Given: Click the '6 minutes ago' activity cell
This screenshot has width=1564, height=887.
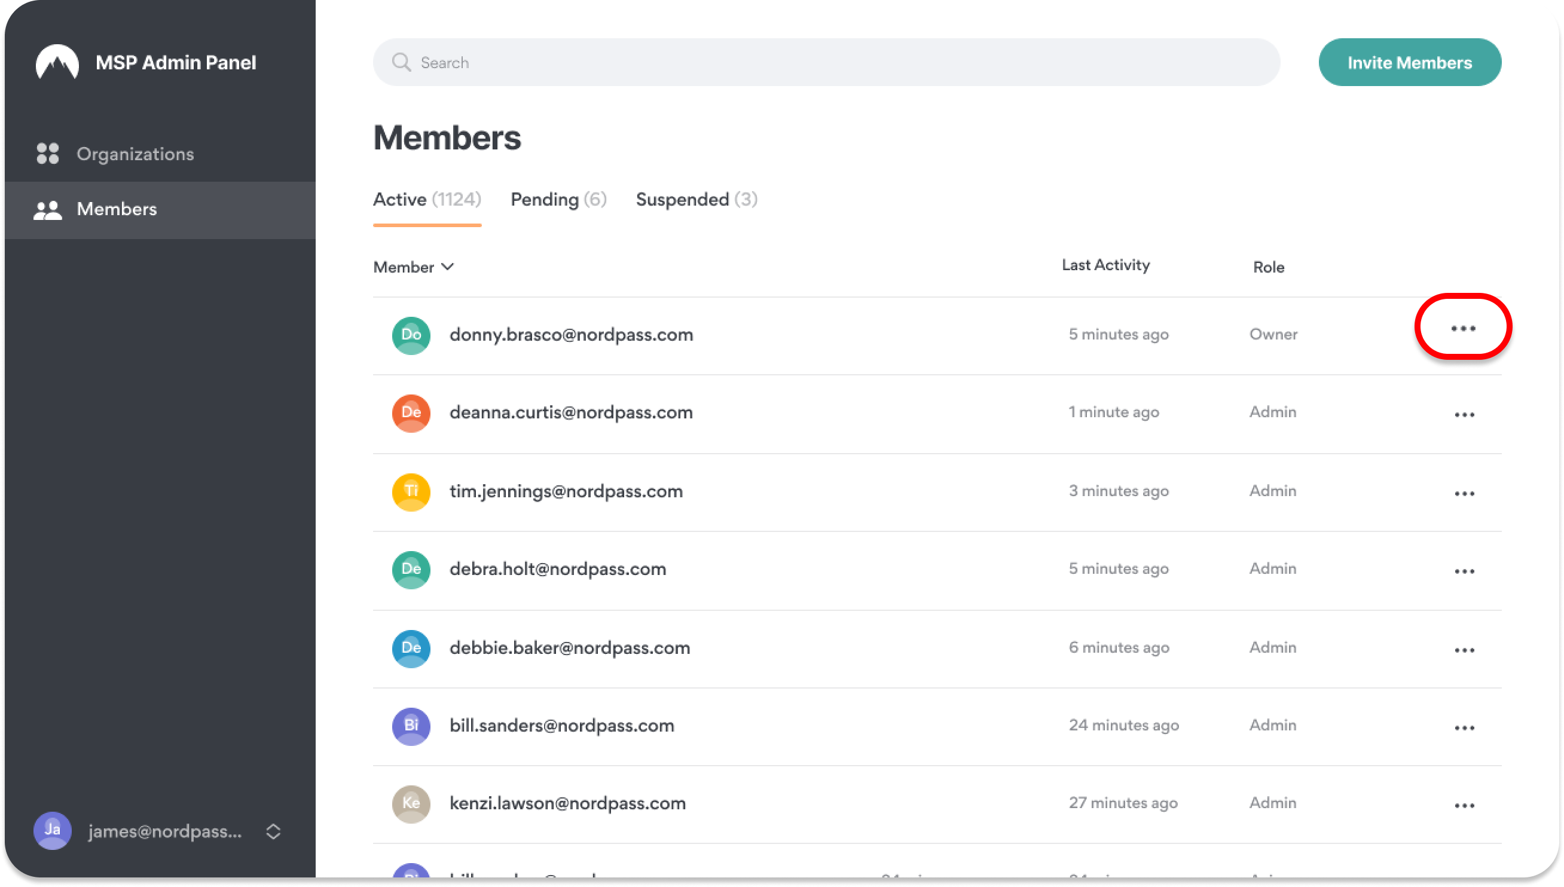Looking at the screenshot, I should [1119, 647].
